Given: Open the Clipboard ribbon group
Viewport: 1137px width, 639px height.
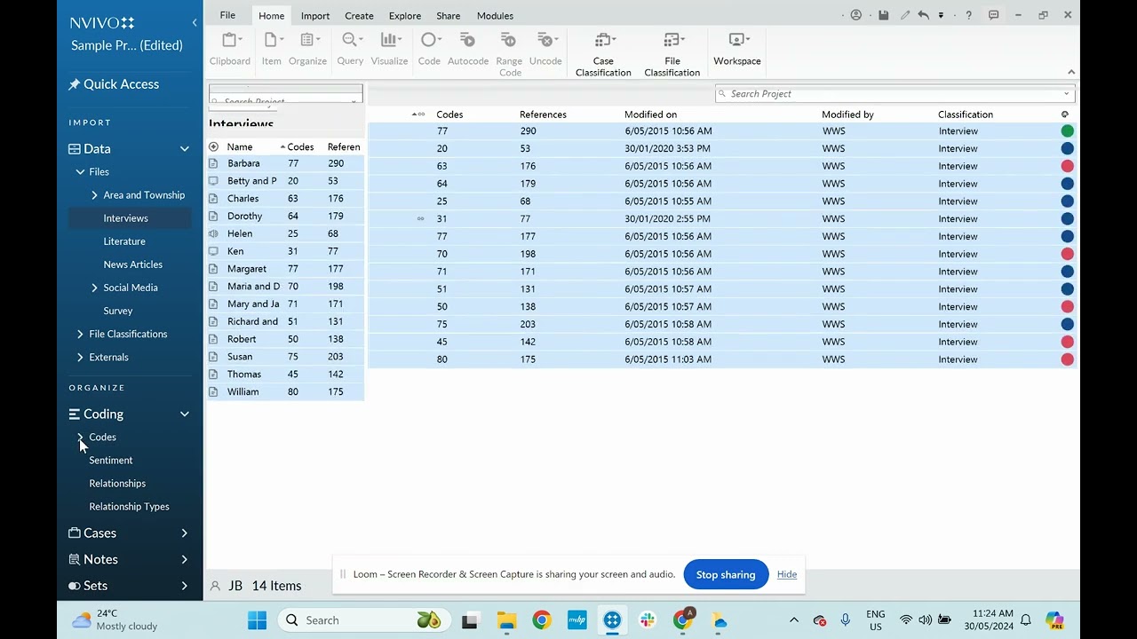Looking at the screenshot, I should (x=230, y=48).
